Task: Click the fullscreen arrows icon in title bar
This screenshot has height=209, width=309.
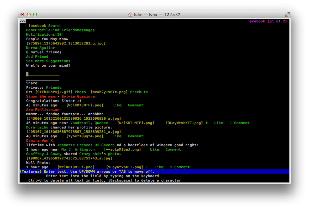Action: coord(287,15)
